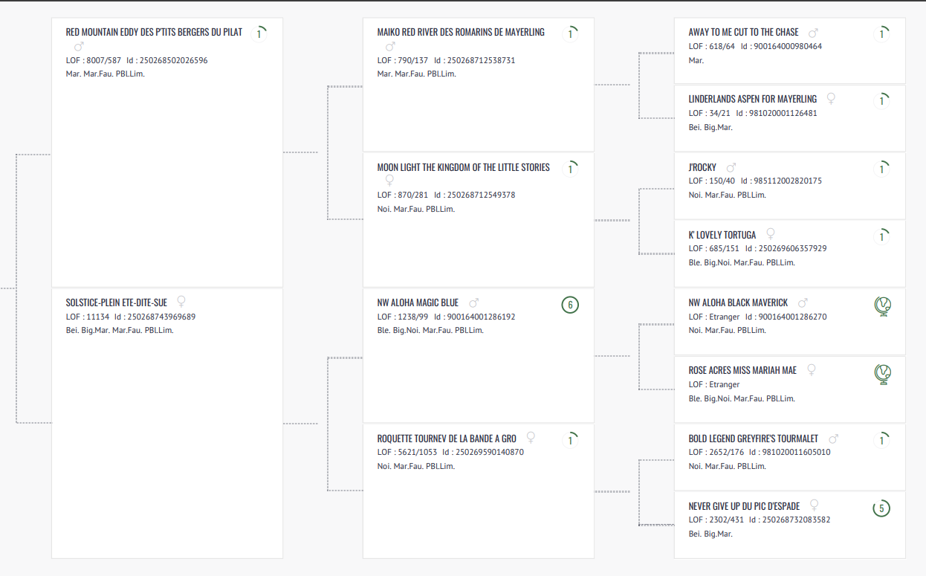
Task: Open the MOON LIGHT THE KINGDOM OF THE LITTLE STORIES entry
Action: point(463,167)
